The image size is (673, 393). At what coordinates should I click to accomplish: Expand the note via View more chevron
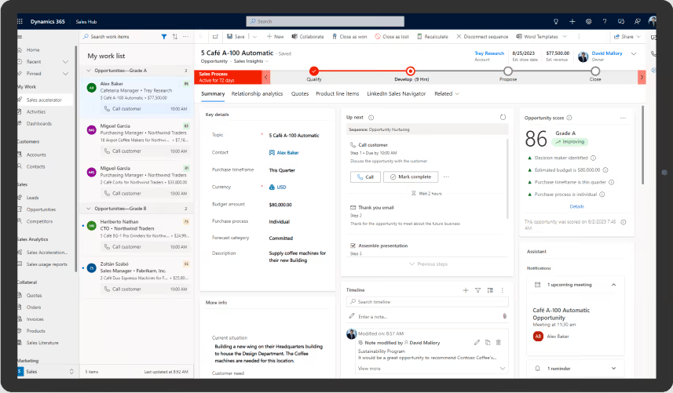point(502,369)
